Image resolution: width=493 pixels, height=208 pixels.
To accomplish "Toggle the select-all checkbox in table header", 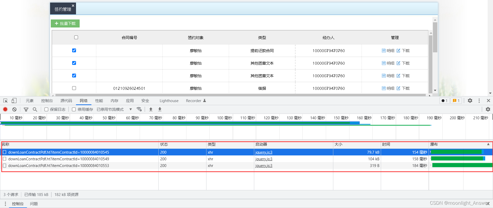I will (76, 37).
